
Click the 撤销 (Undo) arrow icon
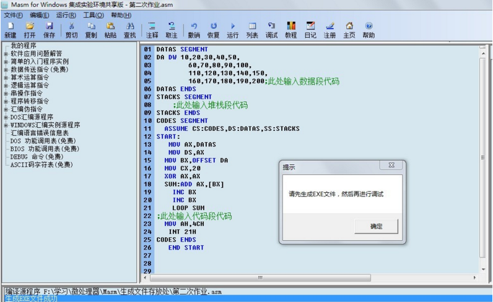pyautogui.click(x=194, y=27)
